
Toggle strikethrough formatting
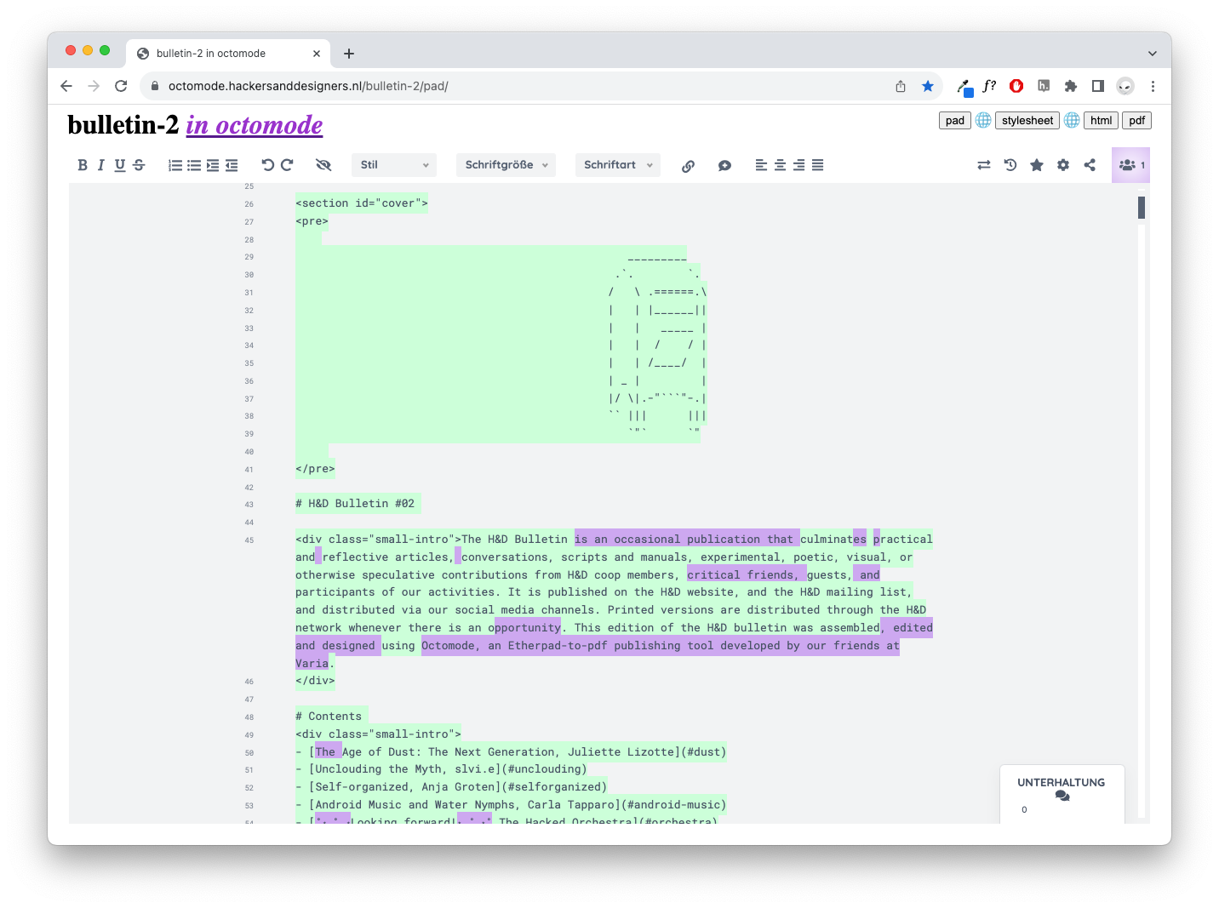coord(139,165)
